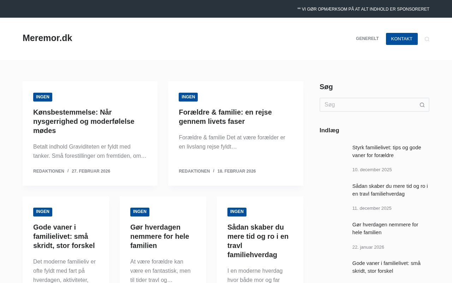Click Ingen tag on Kønsbestemmelse post
The height and width of the screenshot is (283, 452).
43,97
